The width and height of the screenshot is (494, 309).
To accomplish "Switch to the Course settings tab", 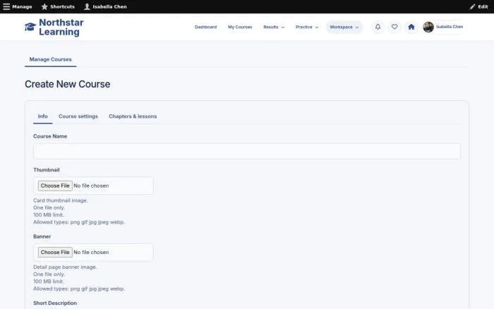I will pyautogui.click(x=78, y=116).
